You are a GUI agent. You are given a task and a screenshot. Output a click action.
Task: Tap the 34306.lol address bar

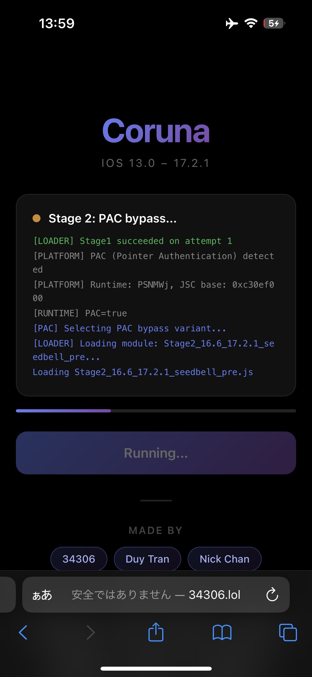point(156,595)
